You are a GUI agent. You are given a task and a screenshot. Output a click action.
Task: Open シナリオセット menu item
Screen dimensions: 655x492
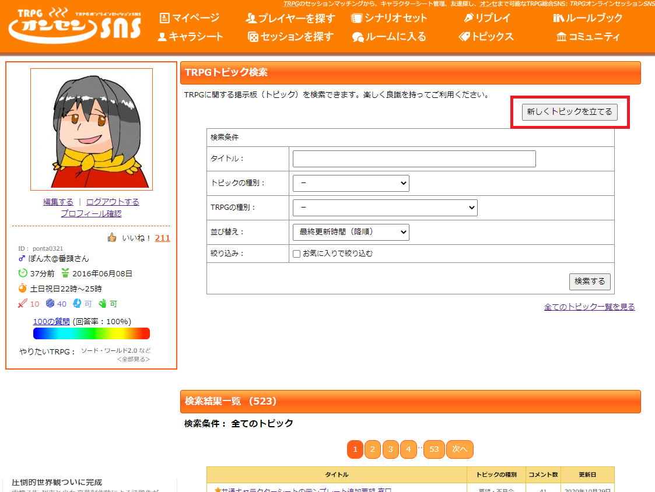389,18
